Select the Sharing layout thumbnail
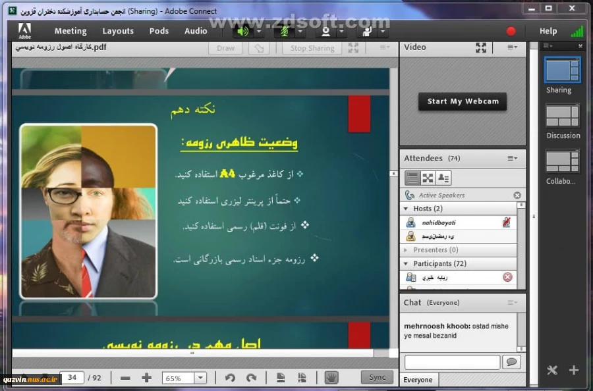The width and height of the screenshot is (593, 391). (563, 70)
